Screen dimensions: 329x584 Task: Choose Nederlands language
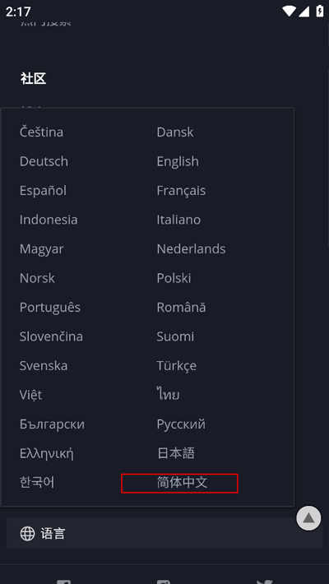pyautogui.click(x=191, y=248)
